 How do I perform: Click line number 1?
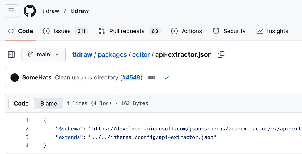coord(27,120)
